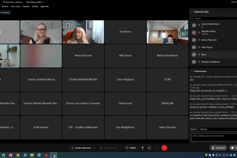Select the man in office video tile
Viewport: 237px width, 158px height.
point(168,32)
